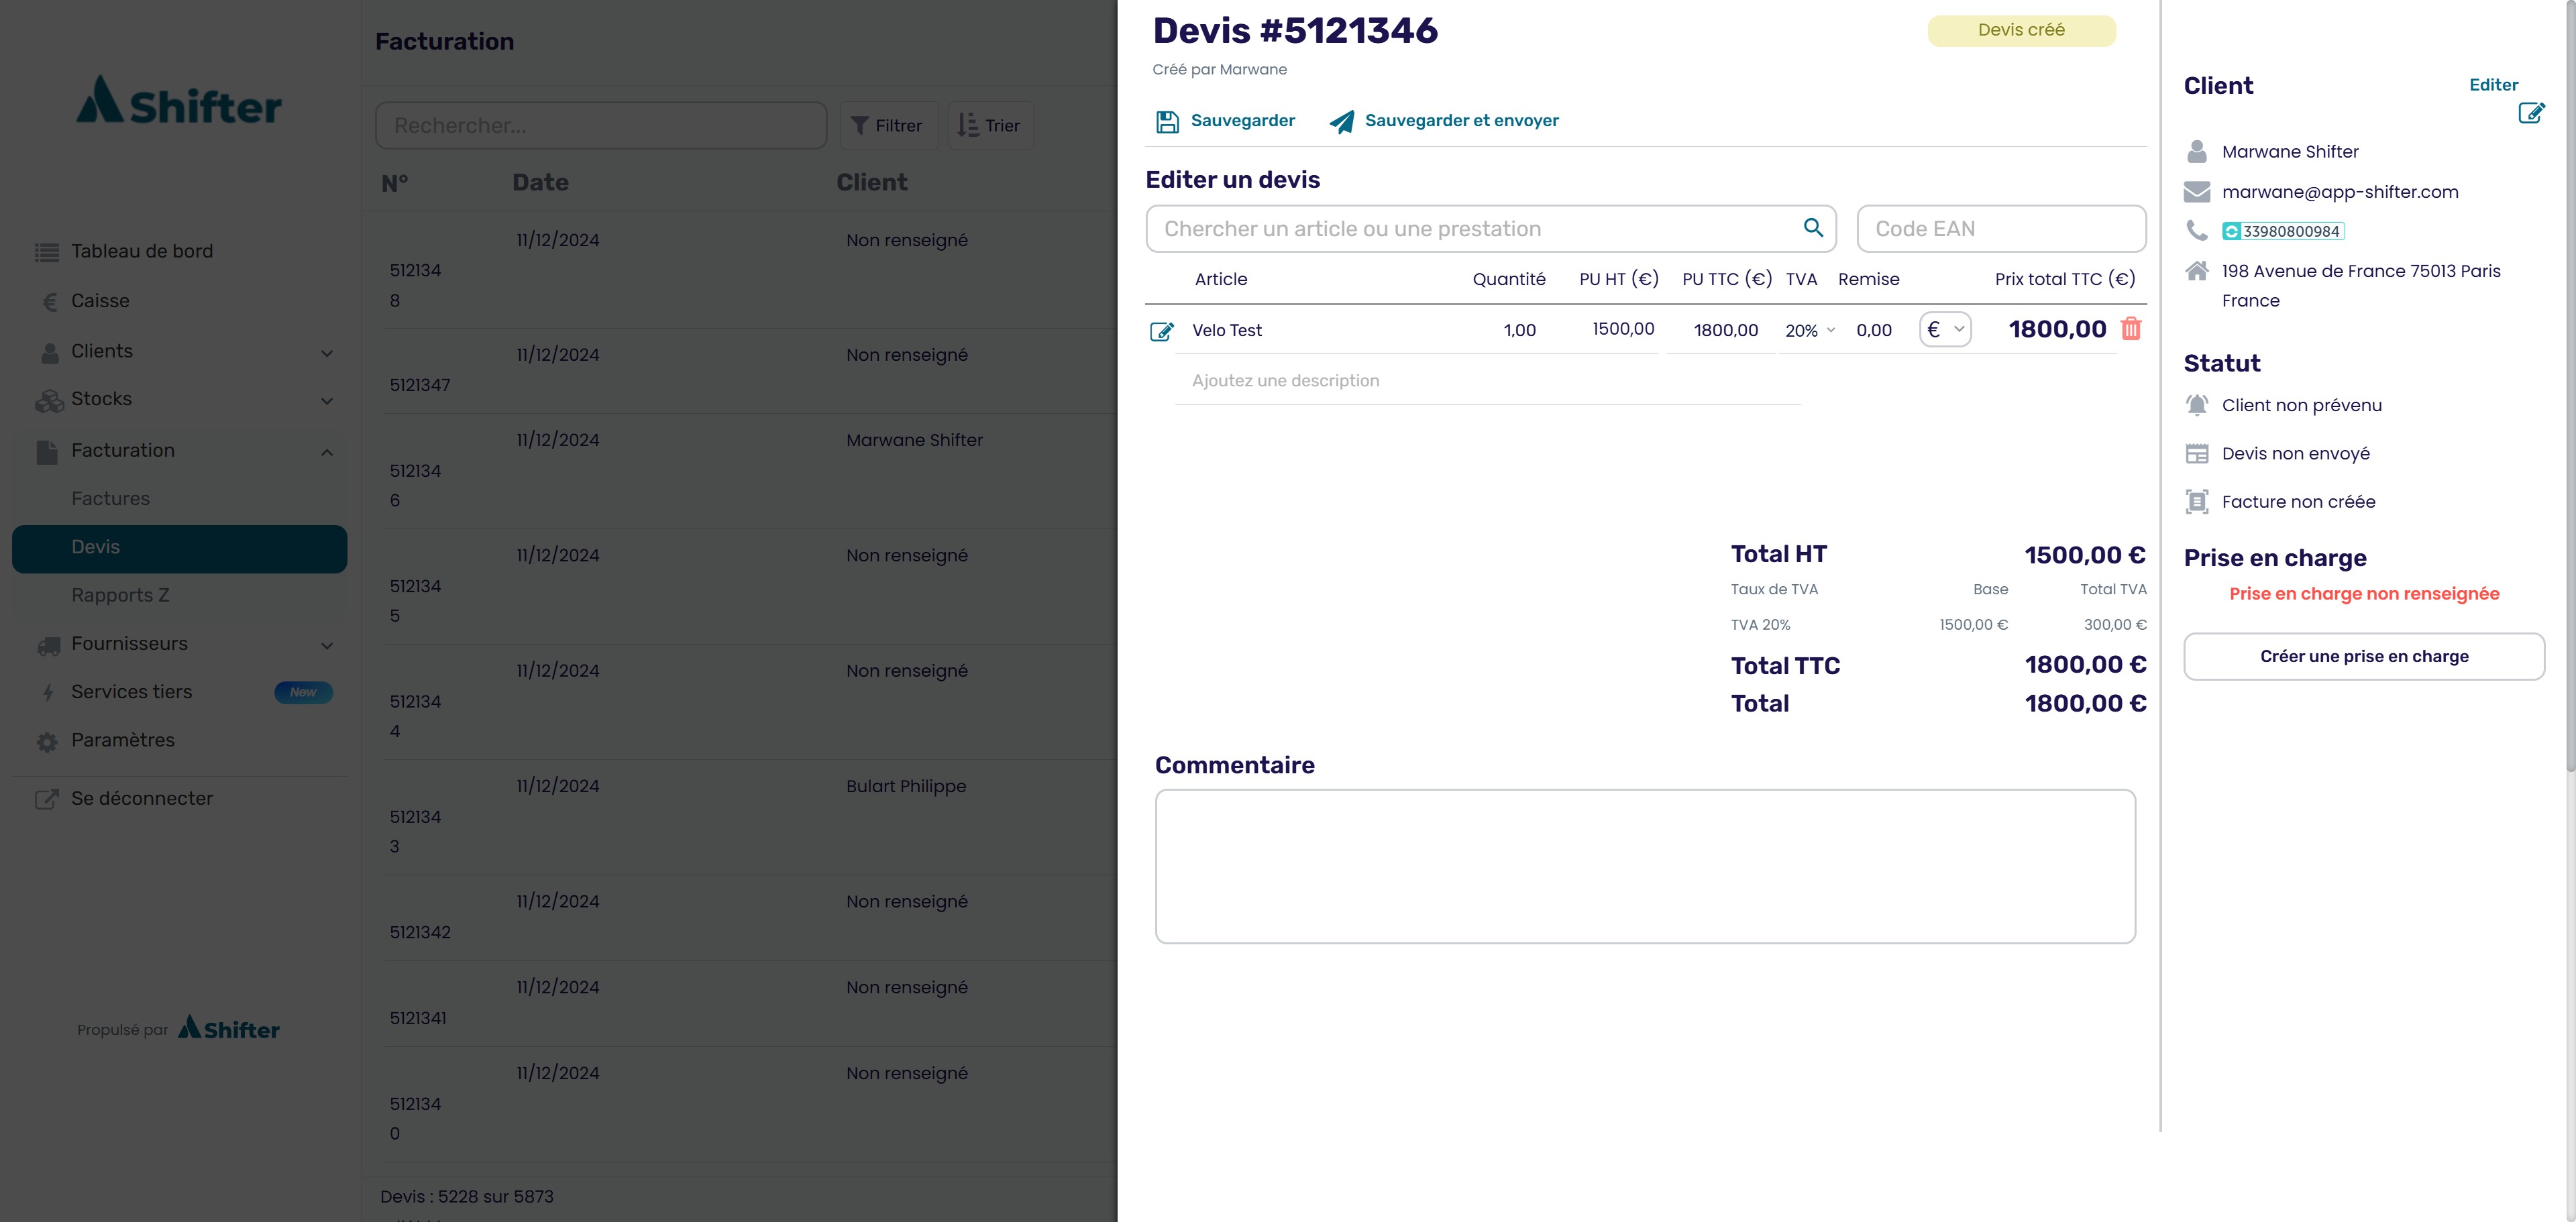The width and height of the screenshot is (2576, 1222).
Task: Open the € discount type dropdown
Action: 1945,329
